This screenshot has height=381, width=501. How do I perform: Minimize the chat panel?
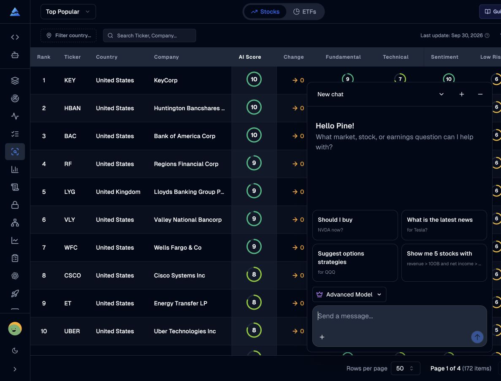click(480, 94)
